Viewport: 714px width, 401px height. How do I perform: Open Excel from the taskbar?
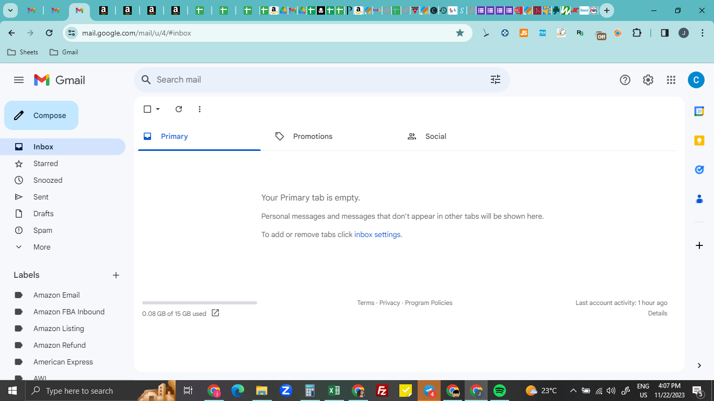click(x=334, y=391)
